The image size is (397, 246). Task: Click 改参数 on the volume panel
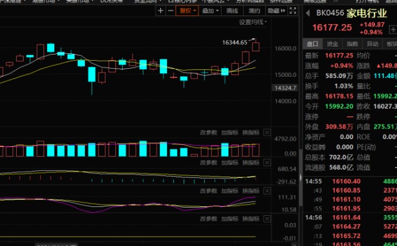[x=208, y=133]
